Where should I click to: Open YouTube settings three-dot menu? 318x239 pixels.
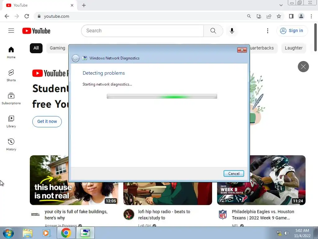tap(268, 31)
